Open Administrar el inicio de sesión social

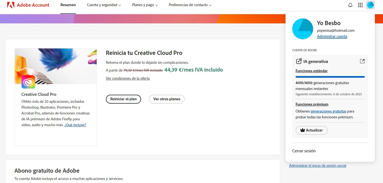pos(318,165)
